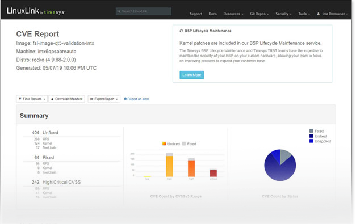
Task: Click the '124 Kernel' unfixed count
Action: (43, 143)
